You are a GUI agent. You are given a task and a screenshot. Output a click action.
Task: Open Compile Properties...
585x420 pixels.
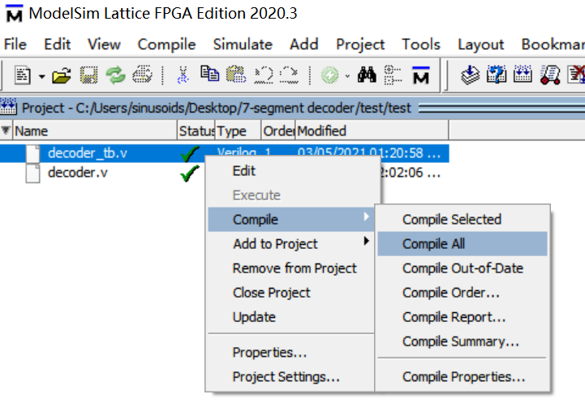click(462, 377)
